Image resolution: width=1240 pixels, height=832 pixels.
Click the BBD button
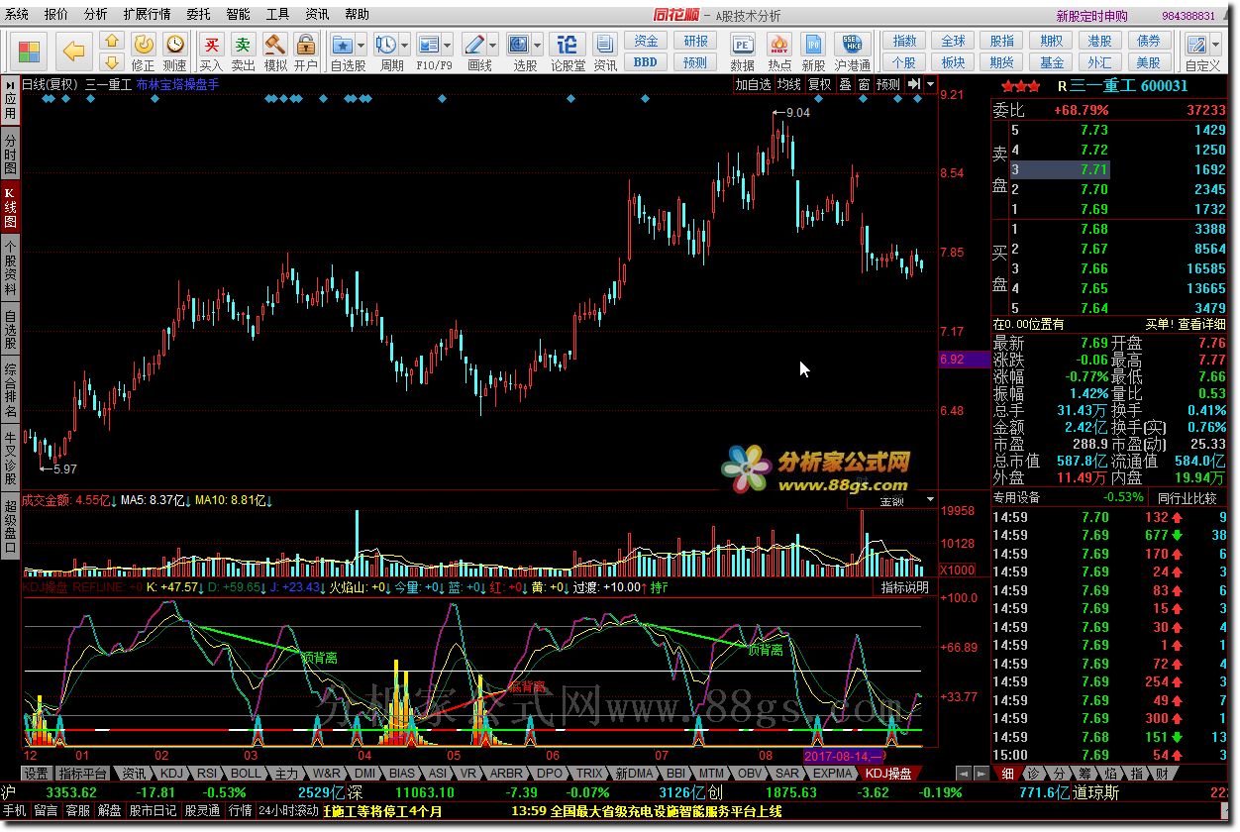(x=646, y=62)
